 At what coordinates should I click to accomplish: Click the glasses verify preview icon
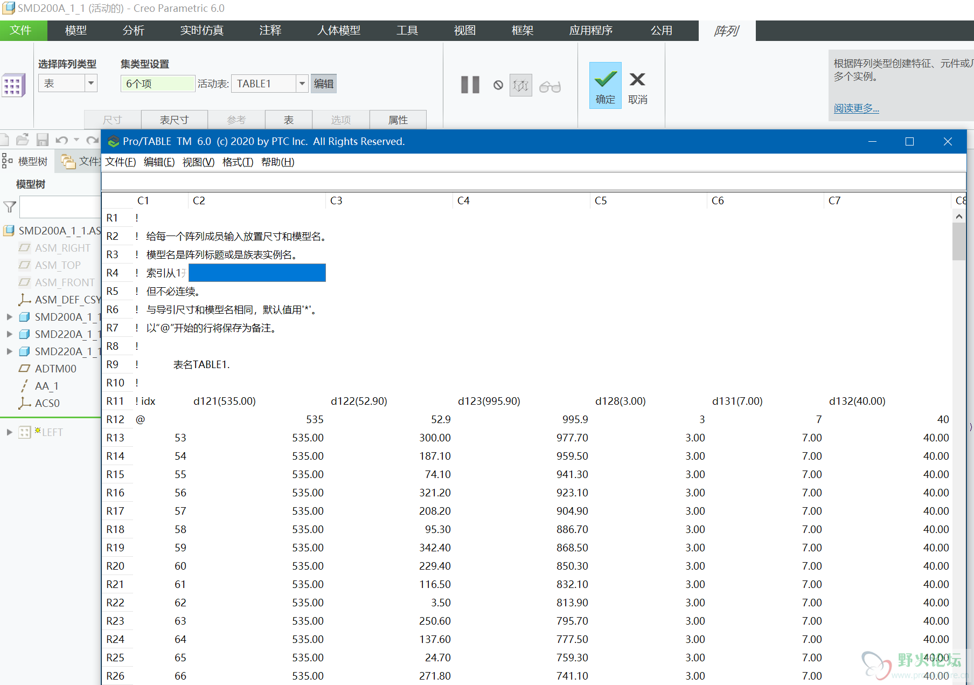[550, 86]
